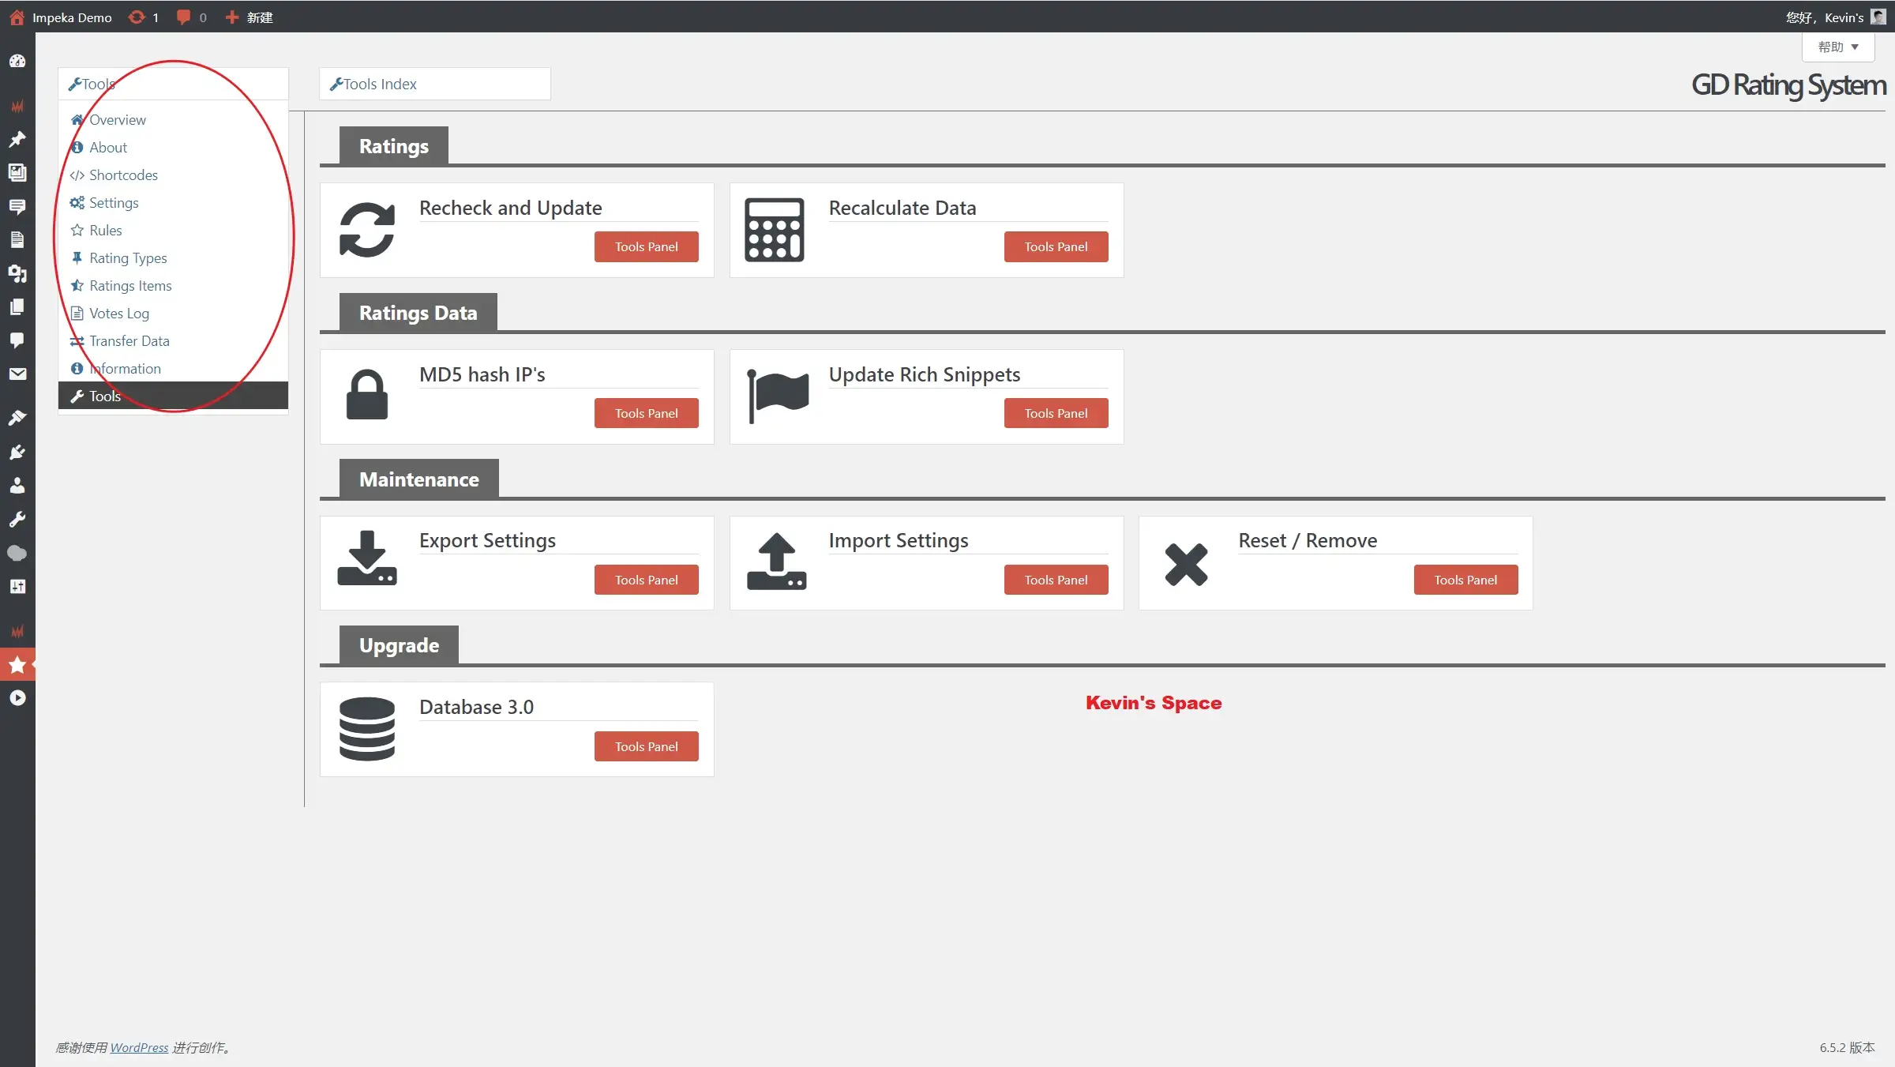The height and width of the screenshot is (1067, 1895).
Task: Click the Recalculate Data calculator icon
Action: coord(774,230)
